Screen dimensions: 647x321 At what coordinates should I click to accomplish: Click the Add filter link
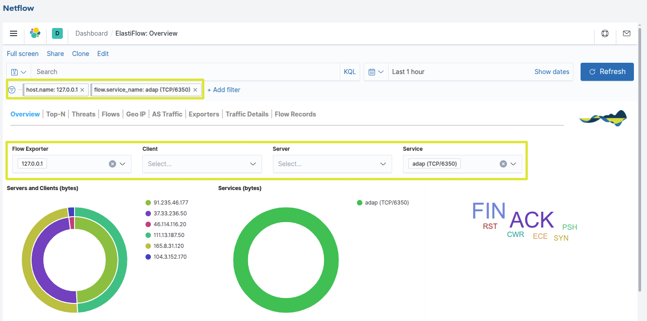[224, 90]
